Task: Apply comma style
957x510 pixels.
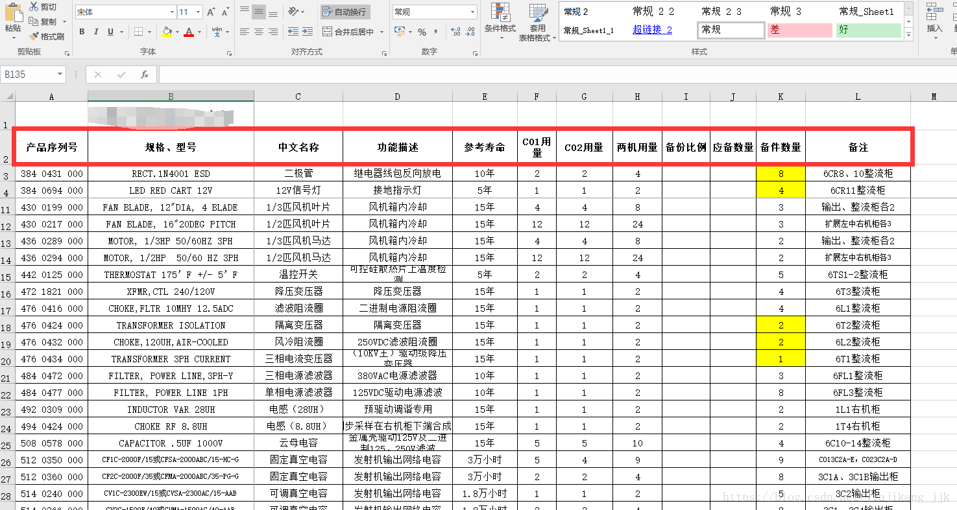Action: pyautogui.click(x=435, y=32)
